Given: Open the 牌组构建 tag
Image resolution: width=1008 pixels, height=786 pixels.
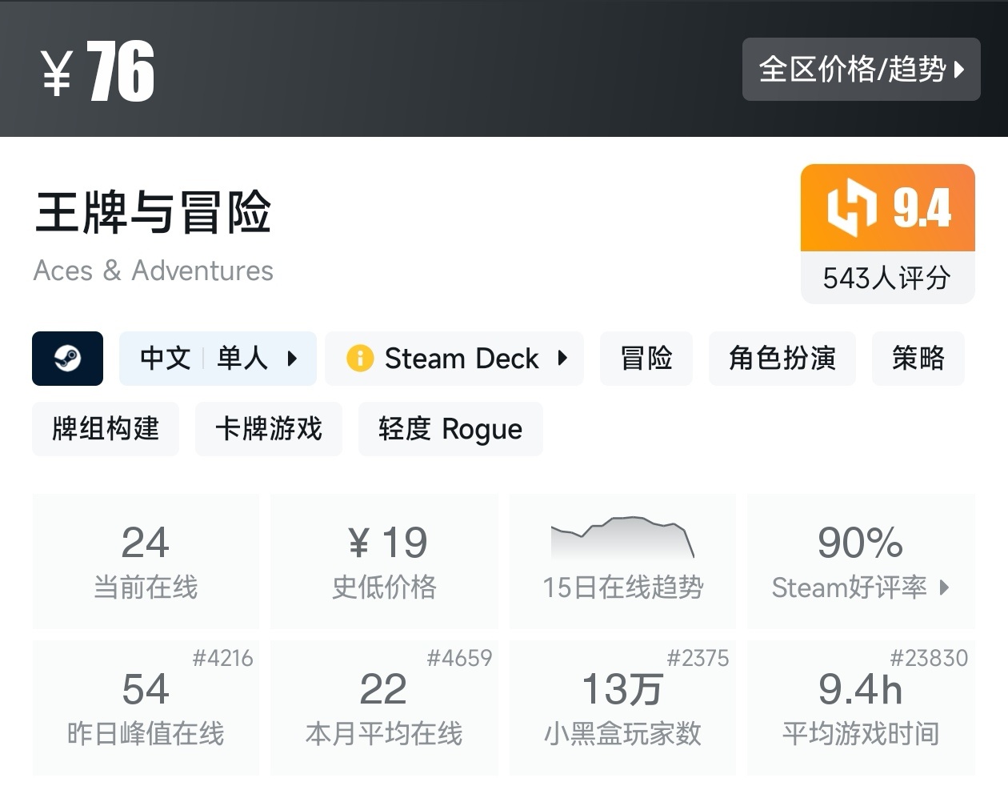Looking at the screenshot, I should tap(106, 429).
